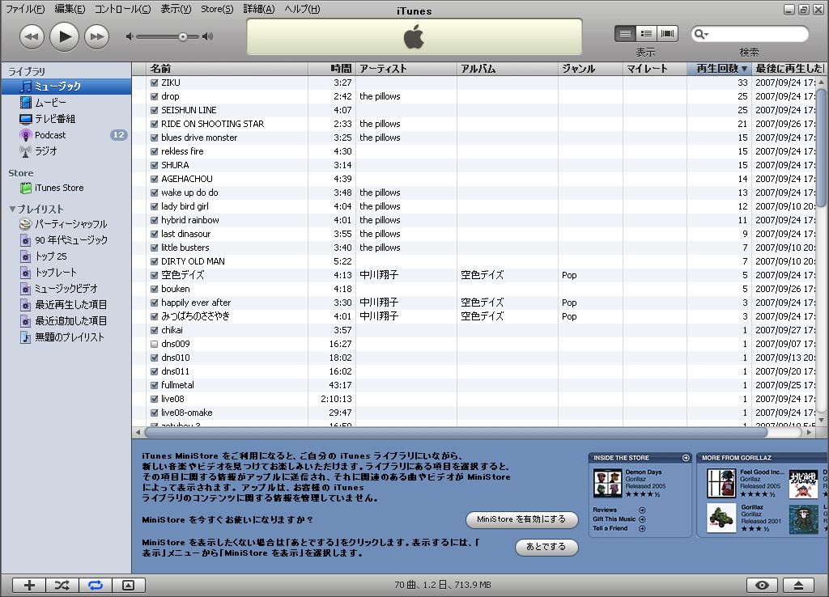Screen dimensions: 829x597
Task: Open the コントロール(C) menu
Action: [123, 9]
